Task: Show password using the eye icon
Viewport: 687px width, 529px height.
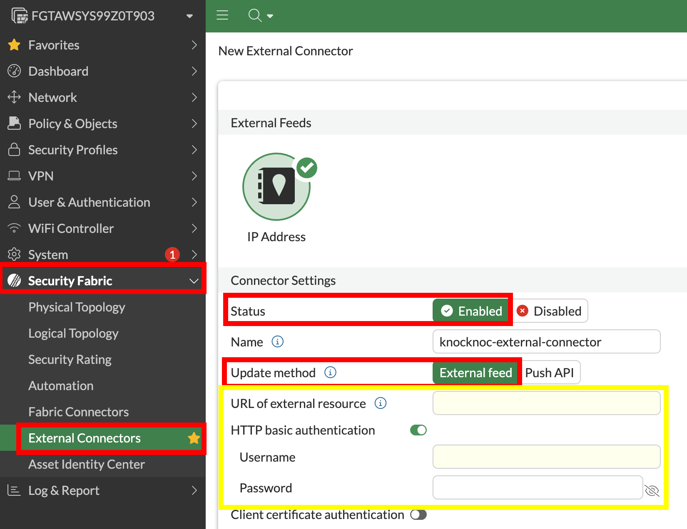Action: click(x=652, y=491)
